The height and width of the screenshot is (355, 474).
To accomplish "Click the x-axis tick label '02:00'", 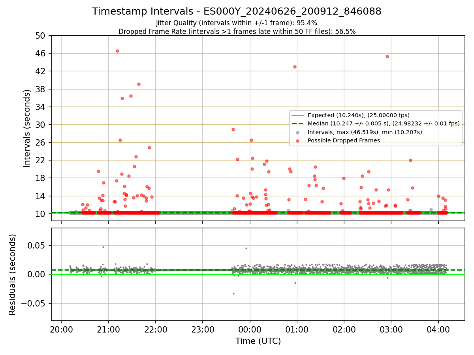I will click(x=344, y=329).
